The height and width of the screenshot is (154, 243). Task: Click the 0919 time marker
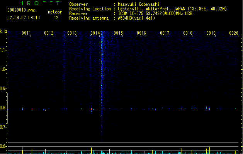[211, 33]
